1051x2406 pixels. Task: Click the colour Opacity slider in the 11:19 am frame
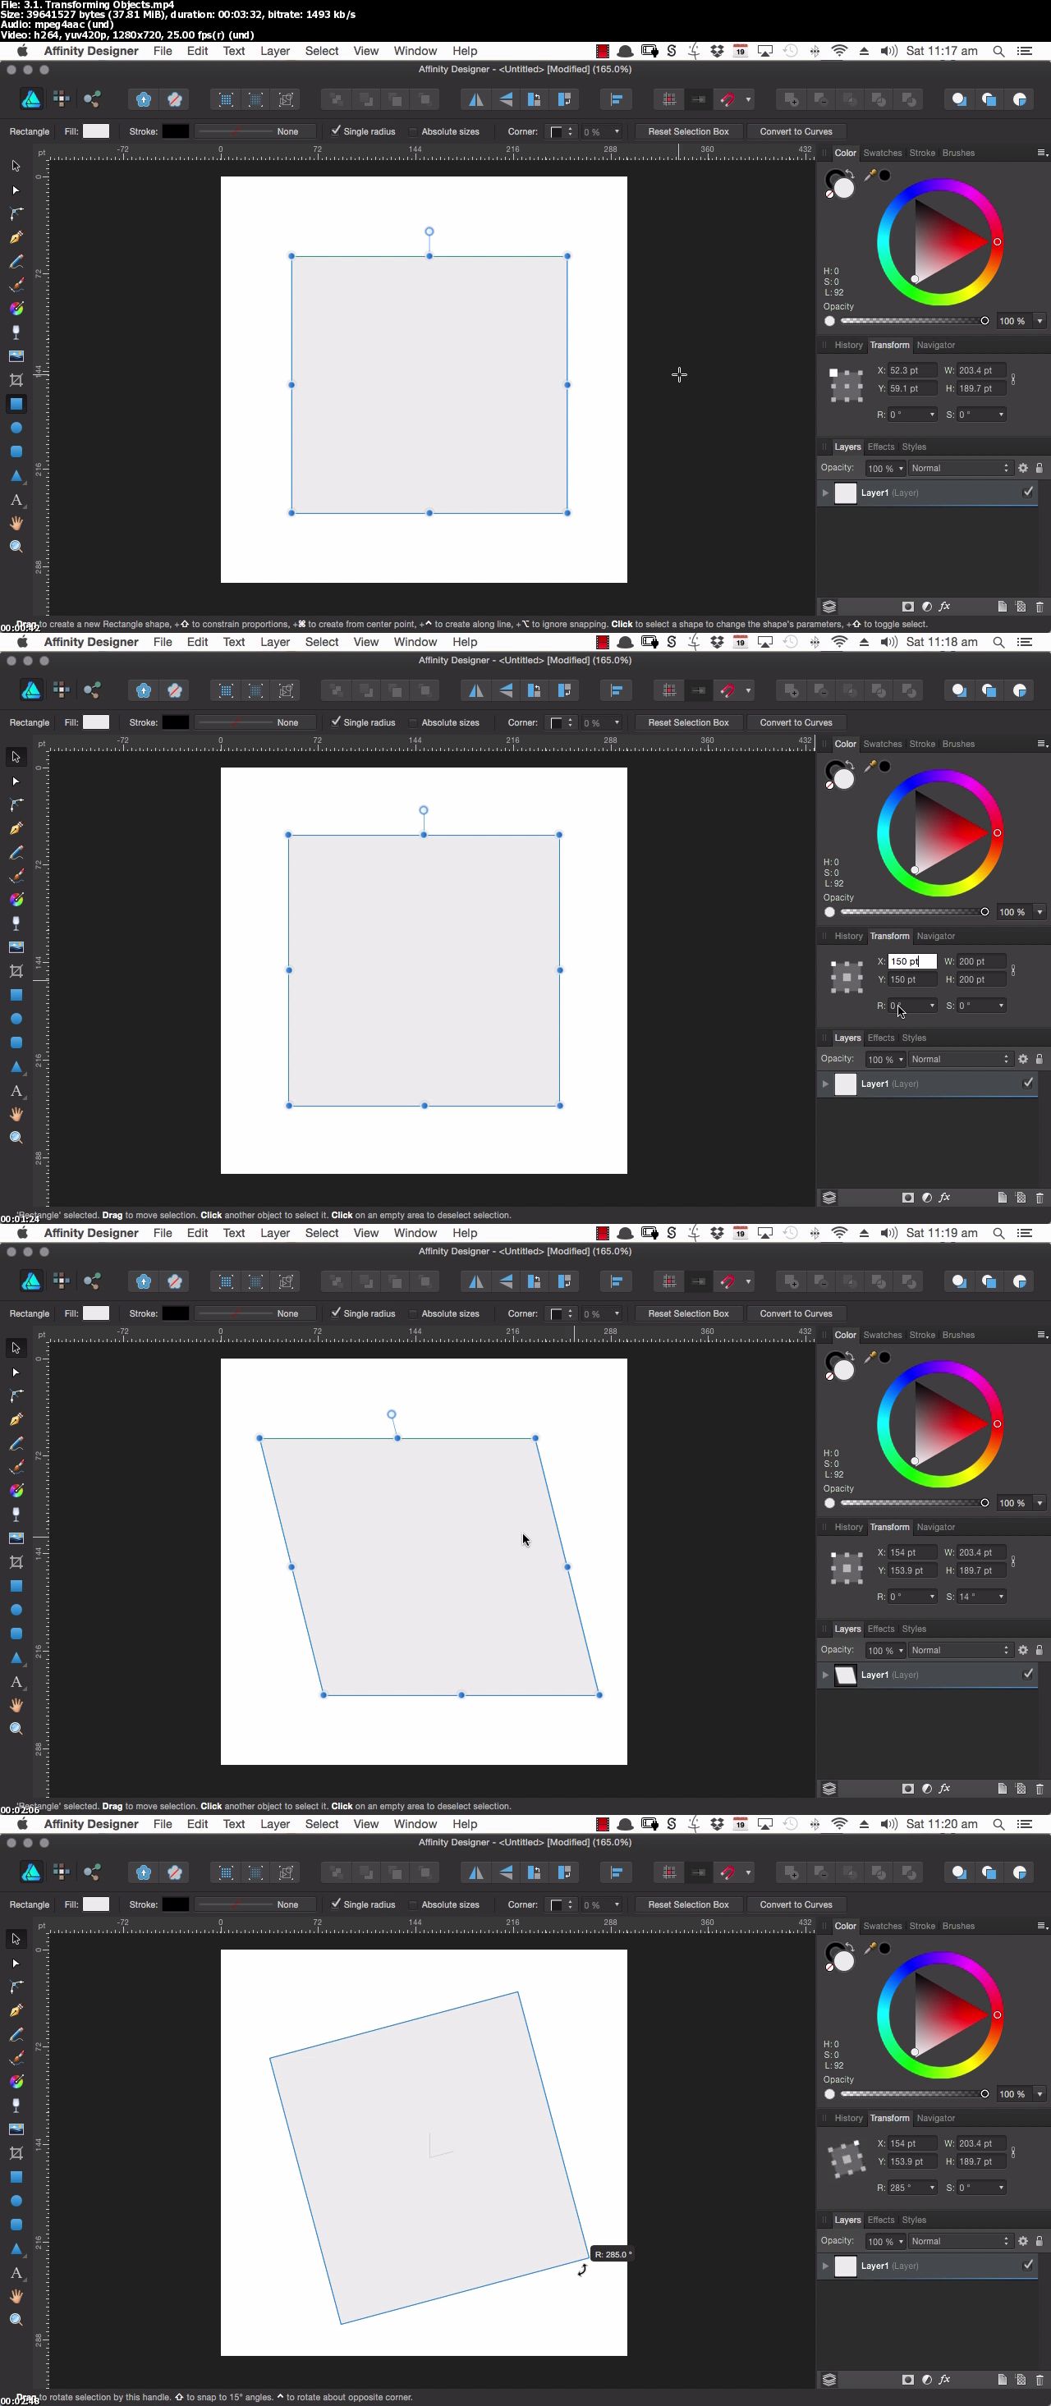pyautogui.click(x=913, y=1503)
